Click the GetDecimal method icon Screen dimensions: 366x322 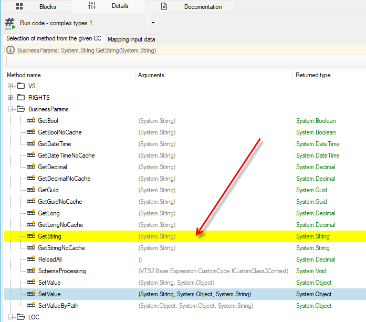(31, 167)
